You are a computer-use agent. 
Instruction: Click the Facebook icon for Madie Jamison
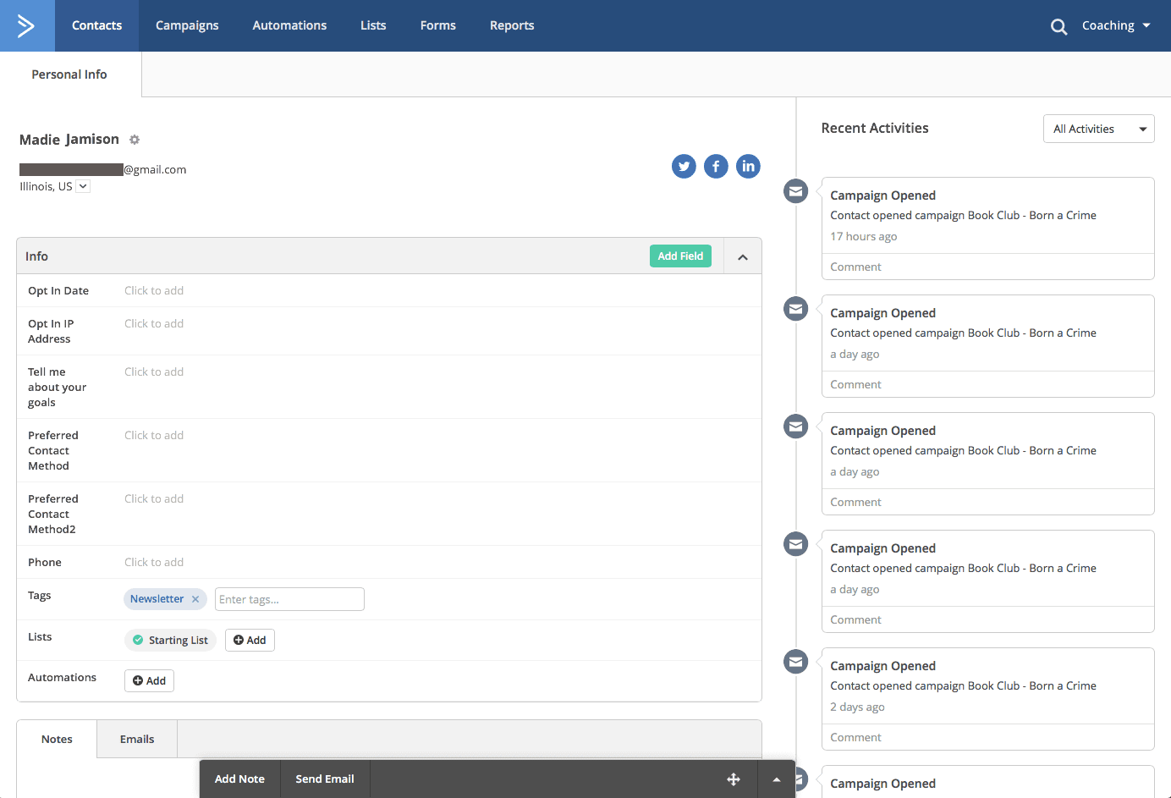coord(716,166)
